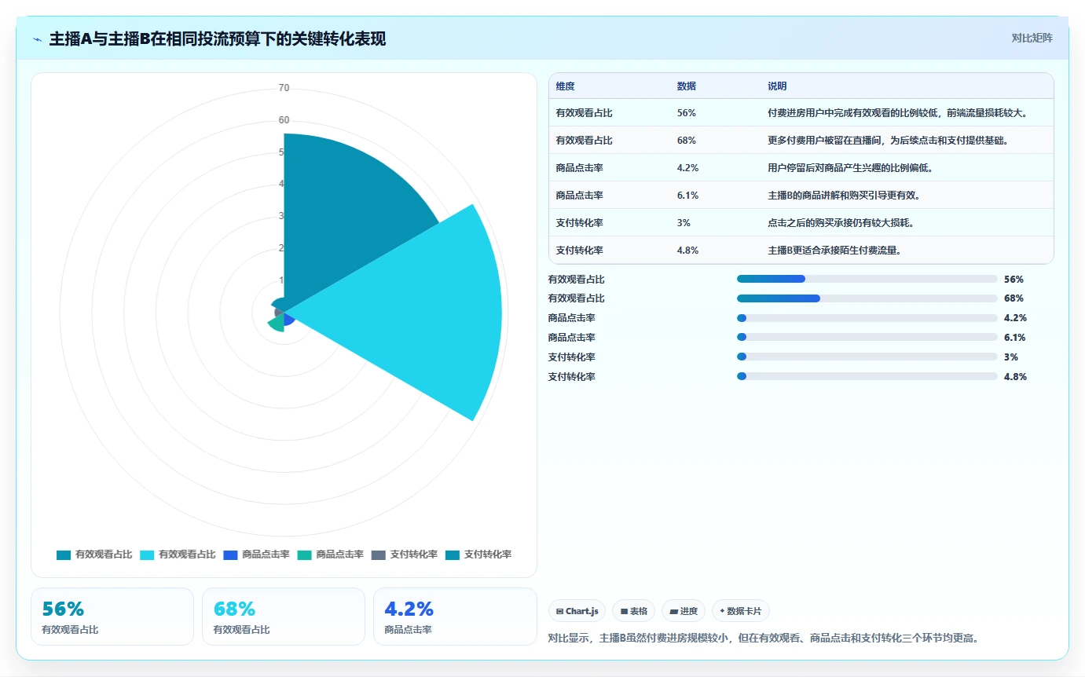Screen dimensions: 1085x677
Task: Click the progress bar showing 3%
Action: click(867, 357)
